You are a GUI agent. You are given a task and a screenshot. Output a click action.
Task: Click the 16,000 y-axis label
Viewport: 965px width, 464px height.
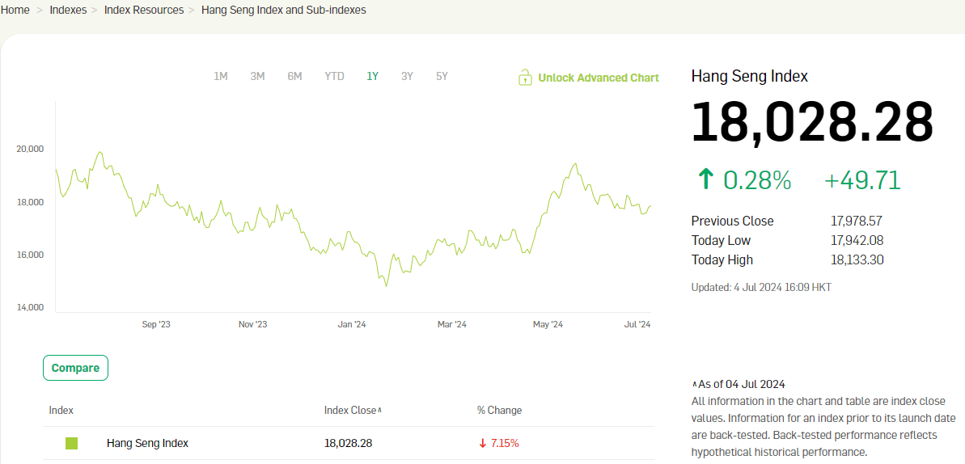pos(30,254)
